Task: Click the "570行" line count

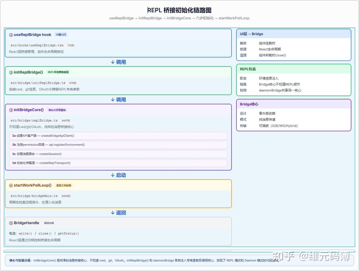Action: tap(73, 83)
